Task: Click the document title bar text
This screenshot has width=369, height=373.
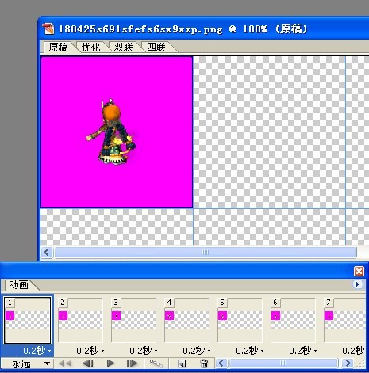Action: tap(183, 29)
